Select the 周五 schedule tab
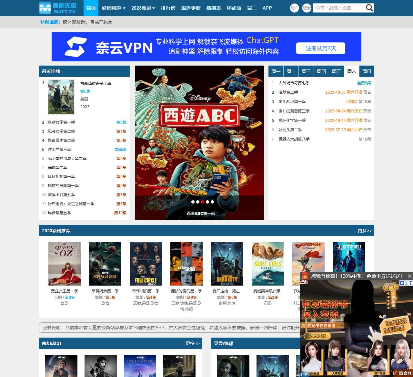 coord(337,71)
